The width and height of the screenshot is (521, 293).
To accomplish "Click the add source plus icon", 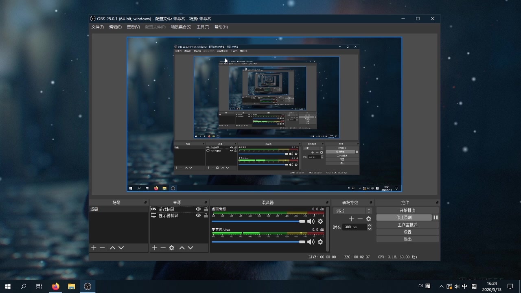I will (154, 248).
